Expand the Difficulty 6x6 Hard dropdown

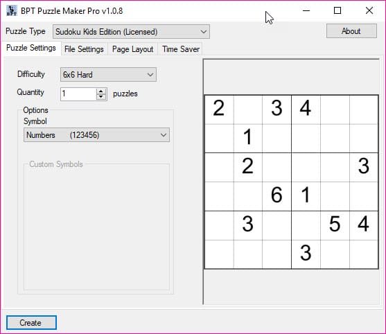pos(108,75)
